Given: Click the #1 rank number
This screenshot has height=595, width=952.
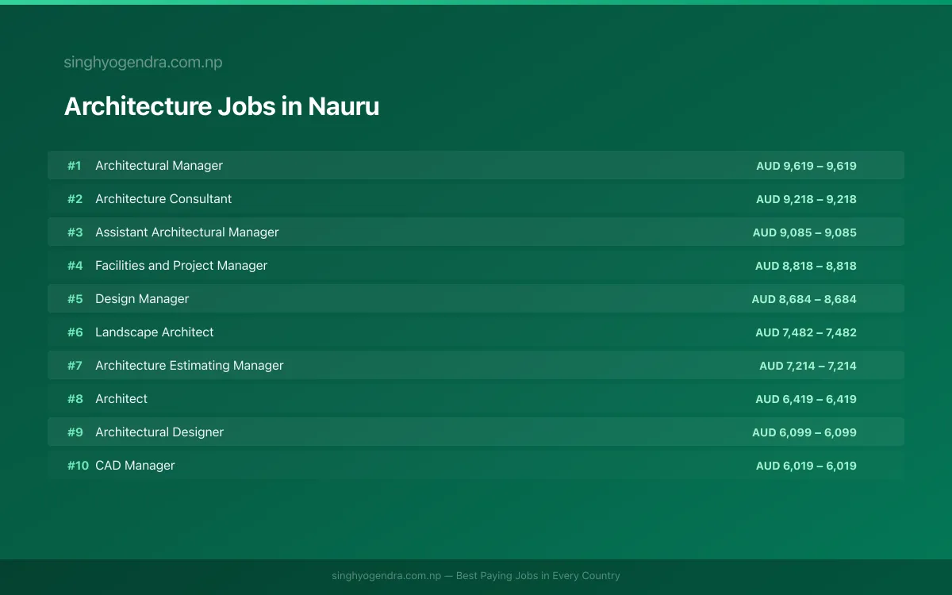Looking at the screenshot, I should tap(74, 166).
